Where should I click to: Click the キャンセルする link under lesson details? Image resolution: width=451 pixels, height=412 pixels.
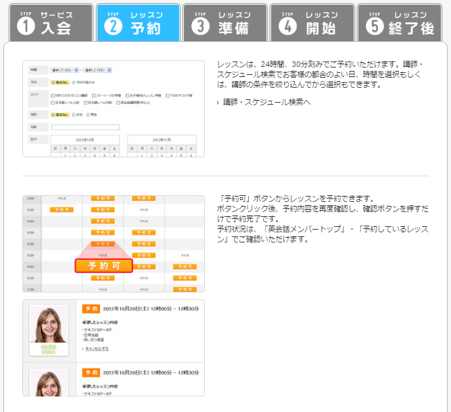tap(96, 349)
